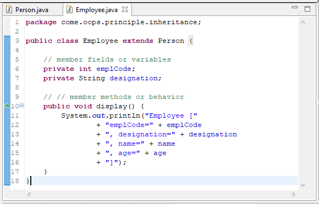Click 'Person' superclass name on line 3

[171, 41]
